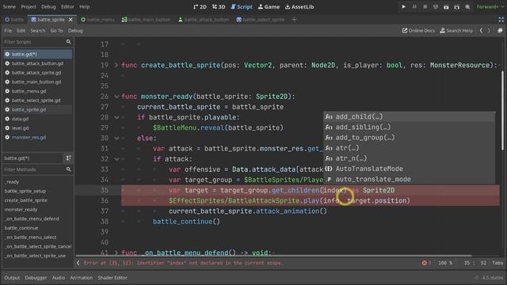Enable Movie Maker mode icon
This screenshot has width=507, height=285.
click(467, 6)
